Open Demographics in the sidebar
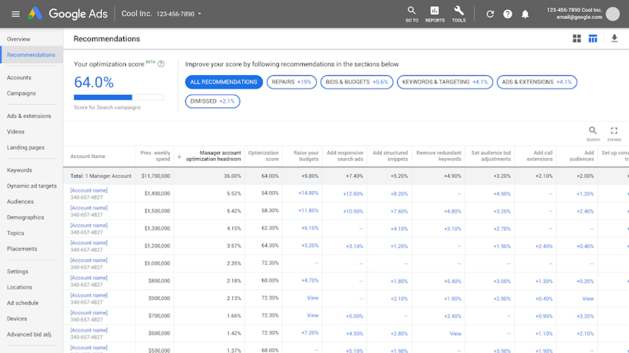Image resolution: width=629 pixels, height=353 pixels. tap(25, 217)
